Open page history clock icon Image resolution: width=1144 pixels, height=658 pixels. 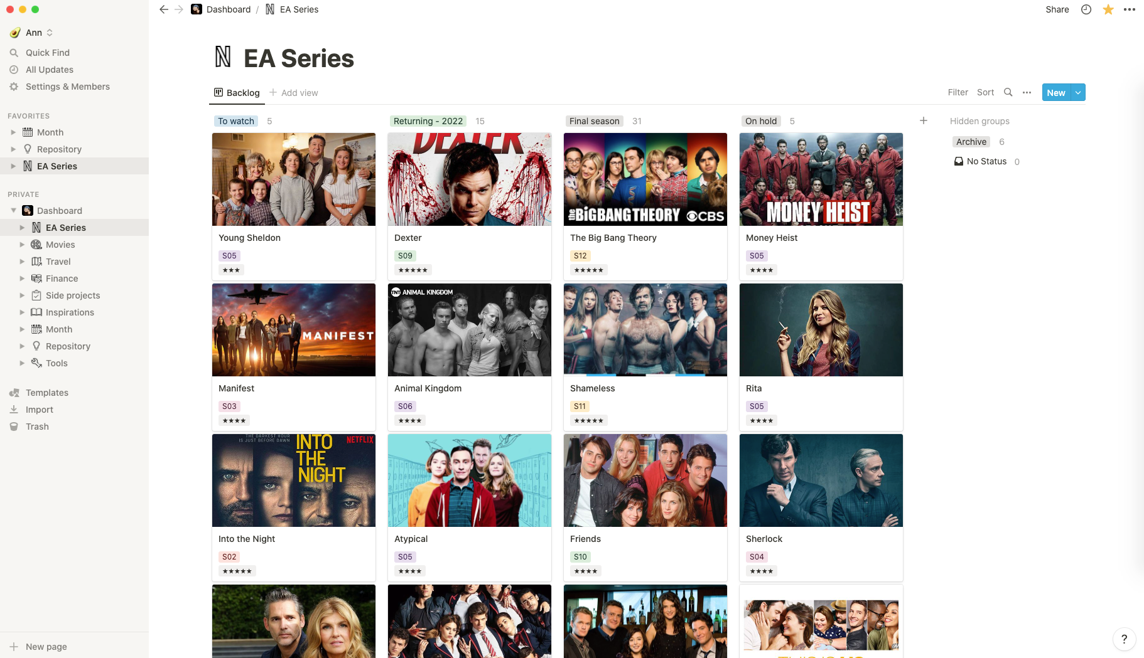(x=1086, y=9)
